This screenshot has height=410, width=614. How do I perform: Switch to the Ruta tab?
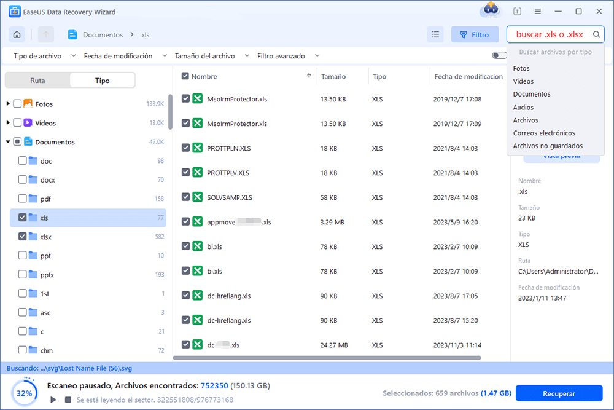[37, 81]
